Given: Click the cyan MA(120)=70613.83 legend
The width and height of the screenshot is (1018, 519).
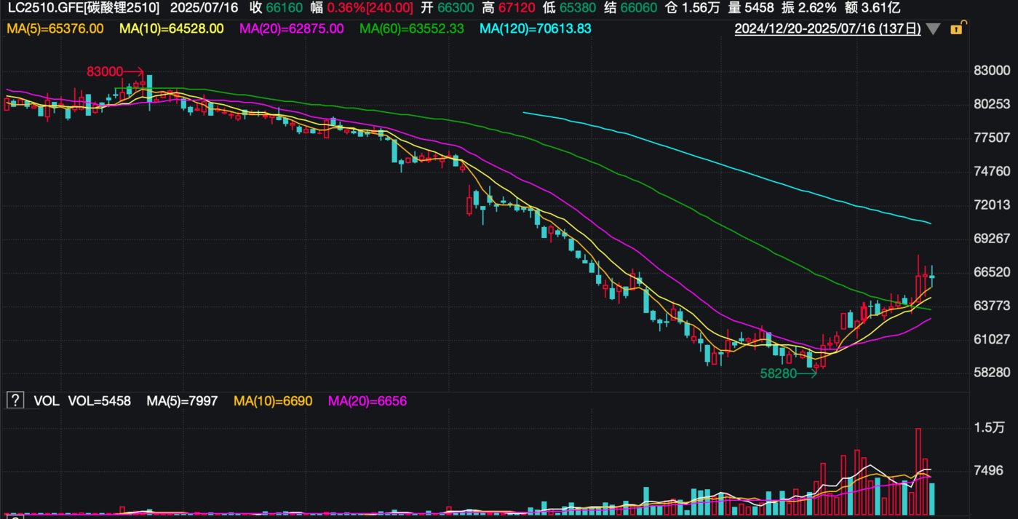Looking at the screenshot, I should tap(535, 29).
